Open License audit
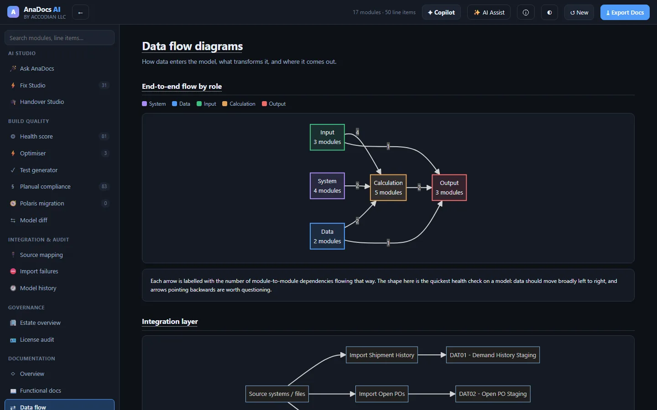This screenshot has height=410, width=657. coord(59,340)
